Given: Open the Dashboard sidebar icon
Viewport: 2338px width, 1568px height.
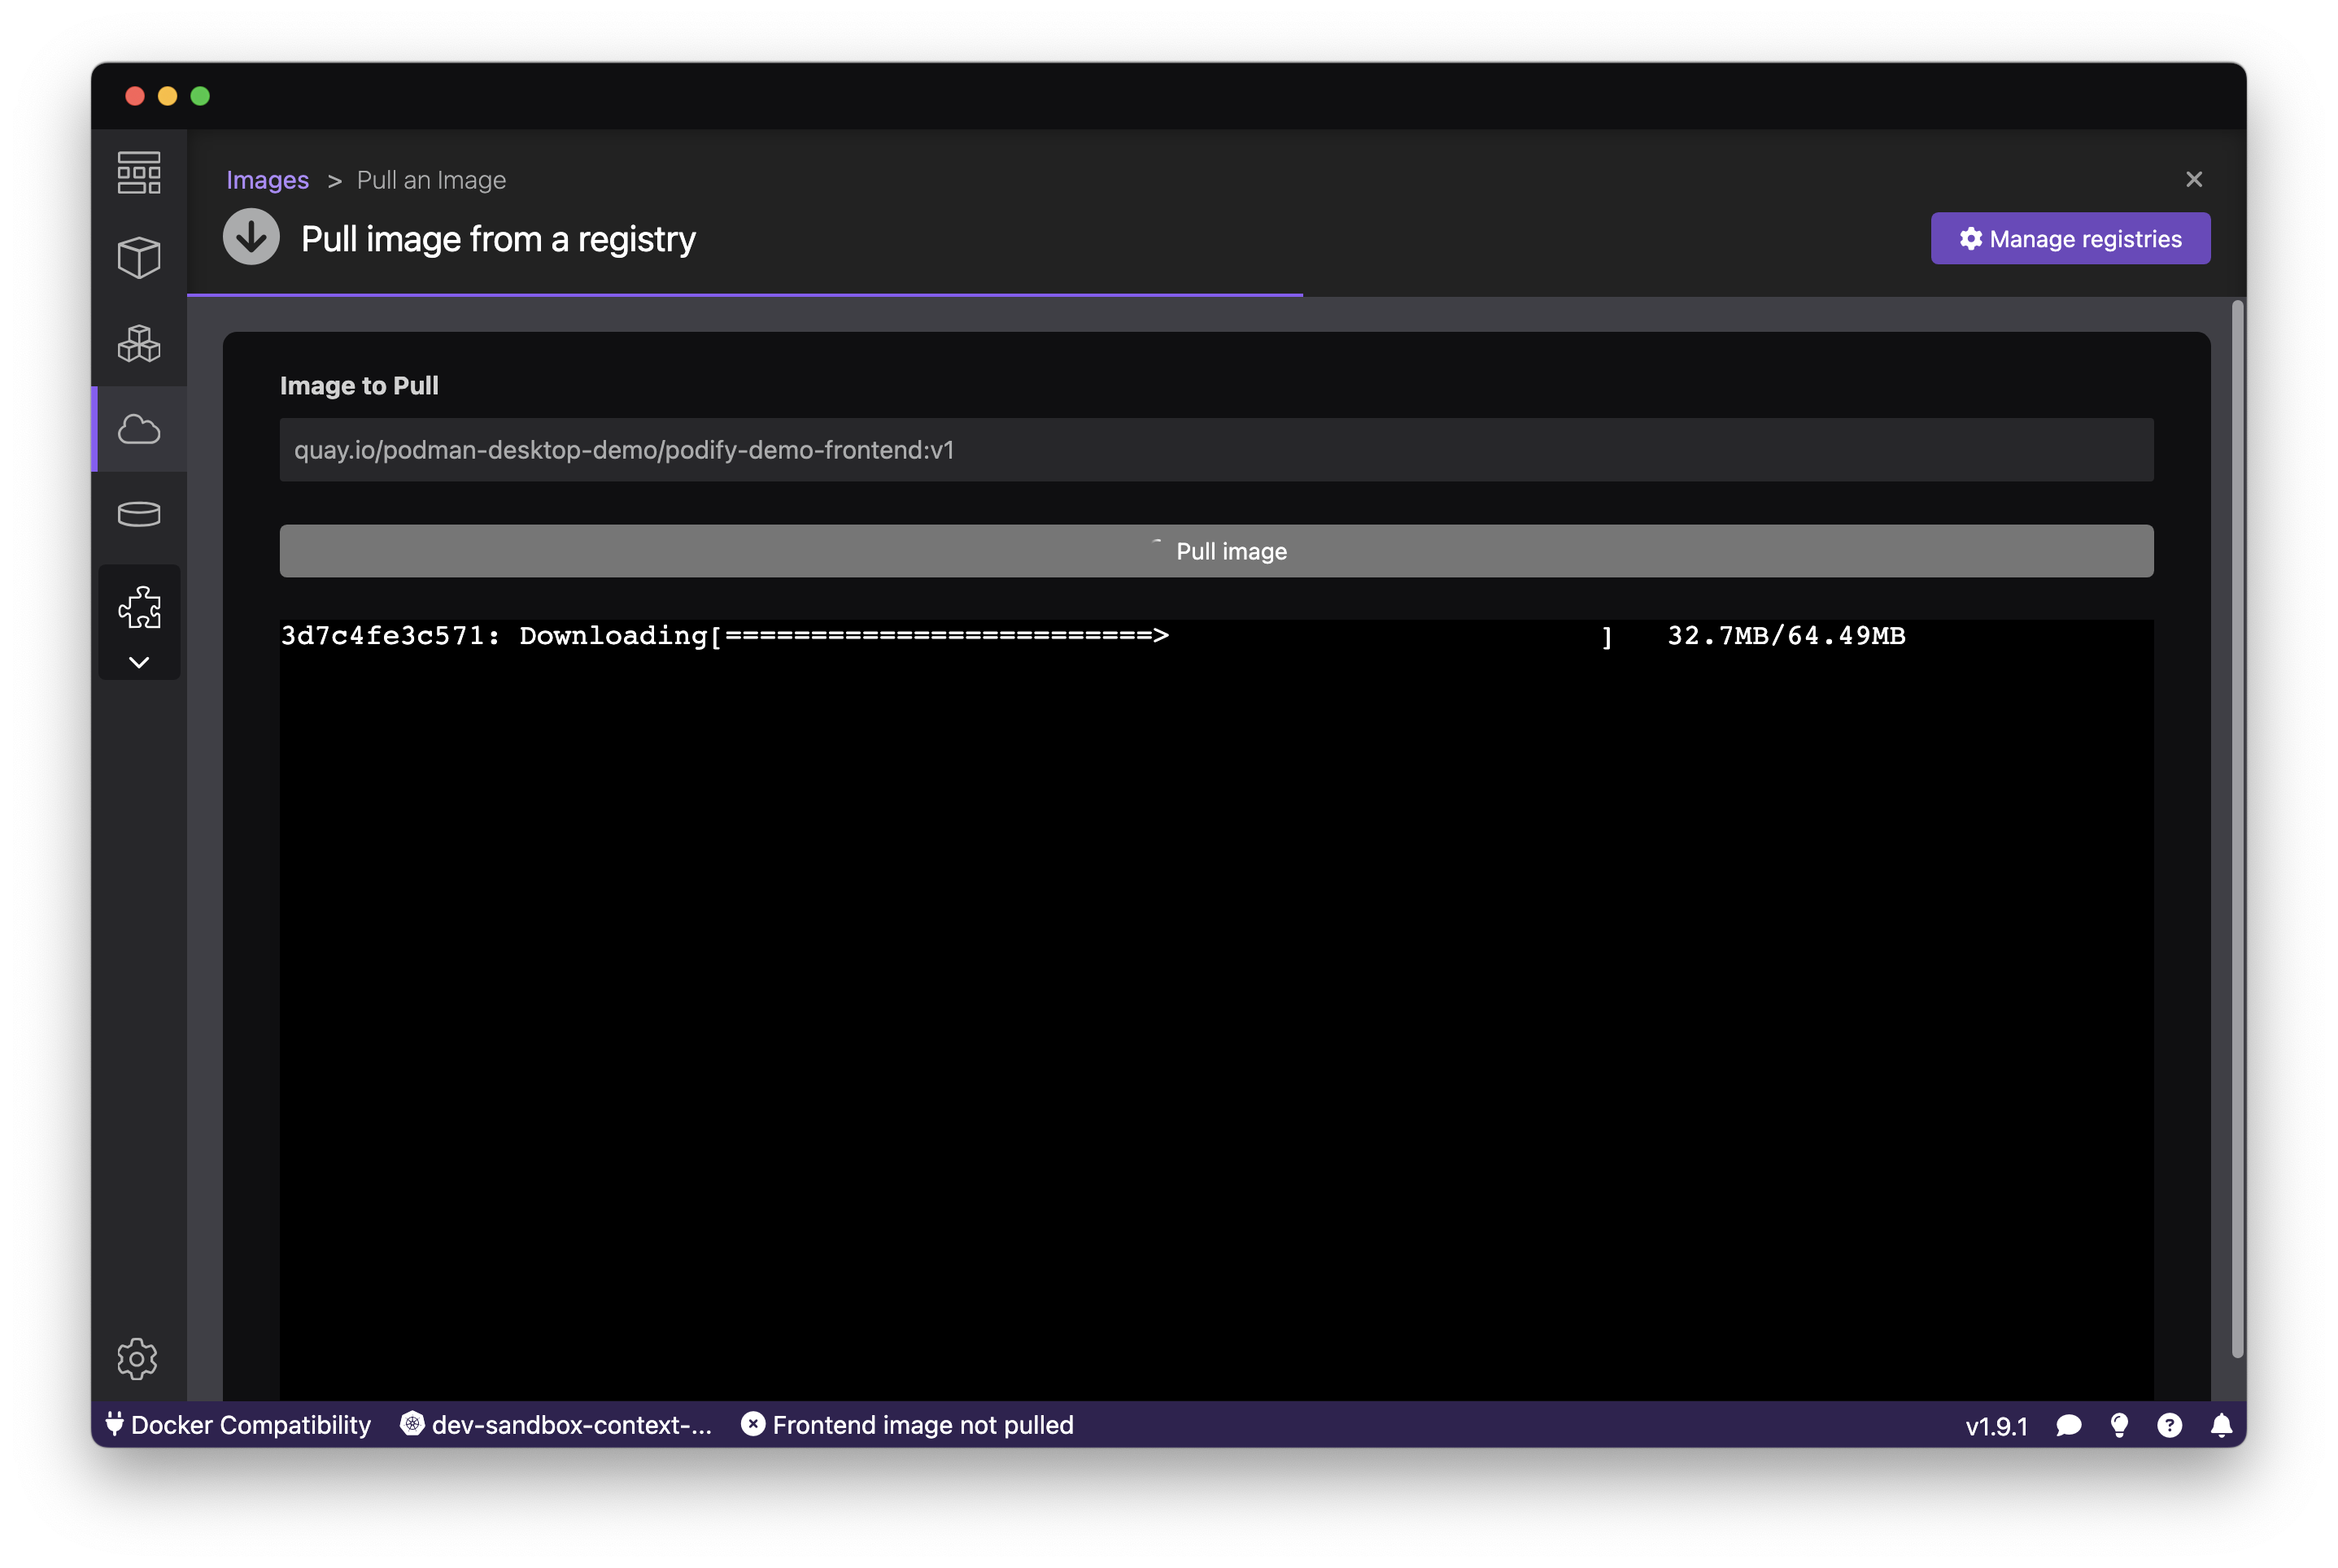Looking at the screenshot, I should (139, 172).
